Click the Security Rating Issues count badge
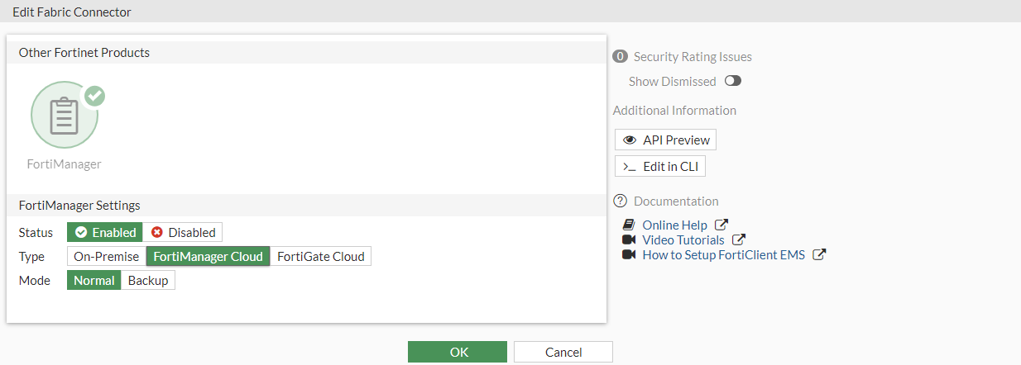This screenshot has height=365, width=1021. 620,57
